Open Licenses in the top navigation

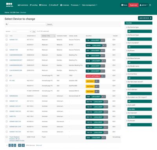coord(65,5)
